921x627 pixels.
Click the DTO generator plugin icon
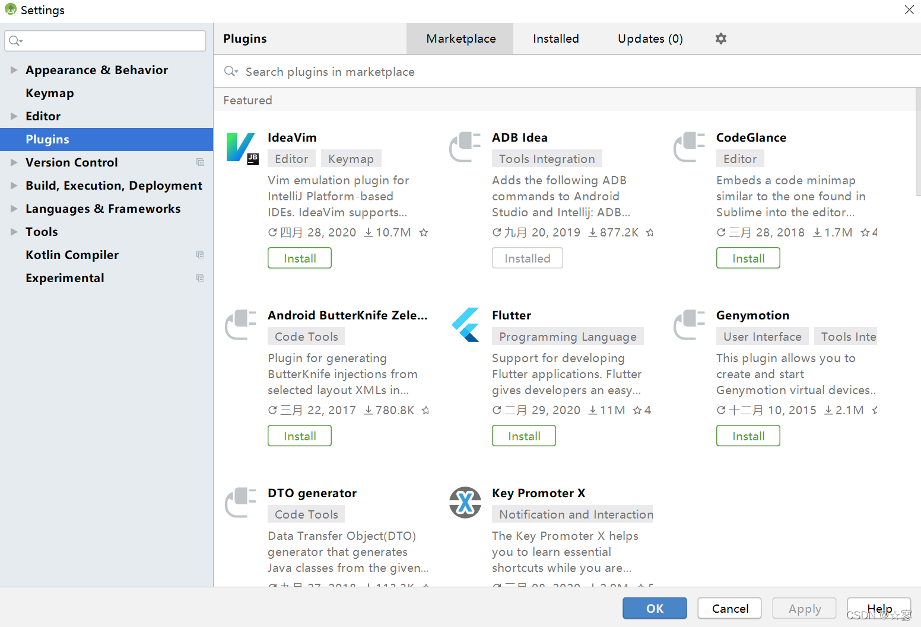[x=241, y=503]
